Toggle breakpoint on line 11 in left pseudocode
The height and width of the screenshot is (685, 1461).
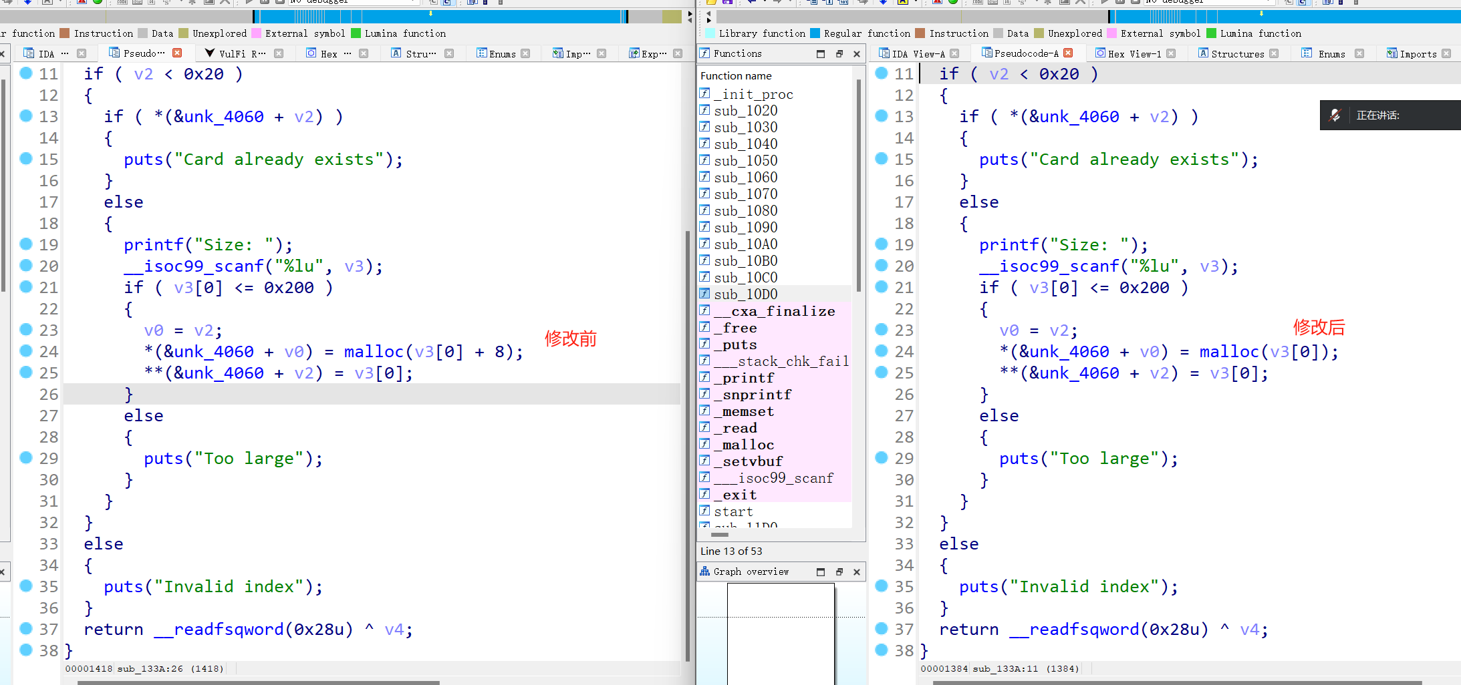[26, 73]
